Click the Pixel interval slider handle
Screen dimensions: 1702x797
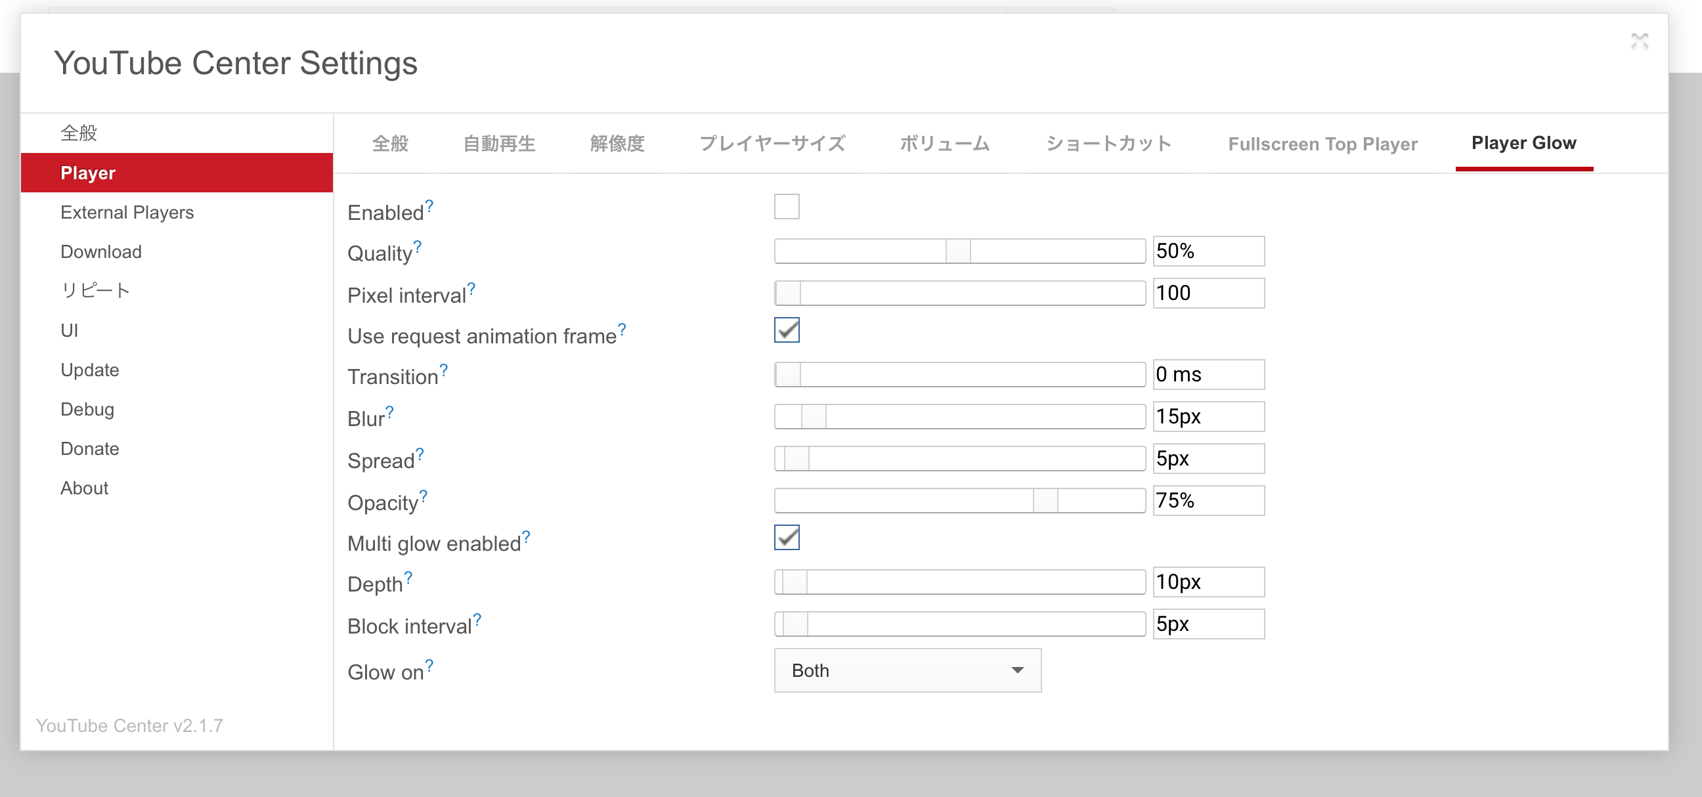click(x=787, y=293)
